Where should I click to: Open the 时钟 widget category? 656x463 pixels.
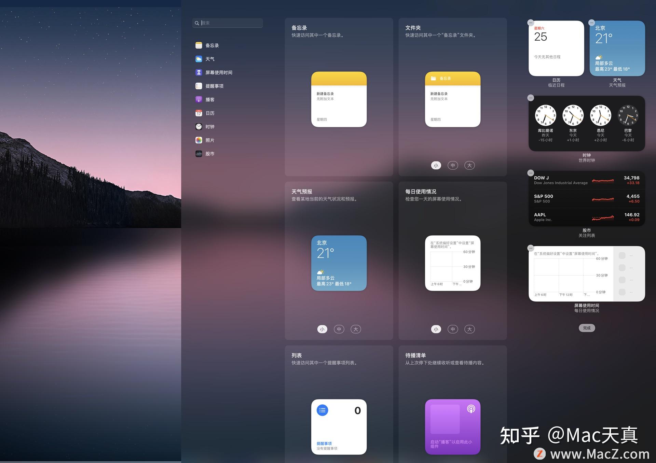tap(209, 126)
